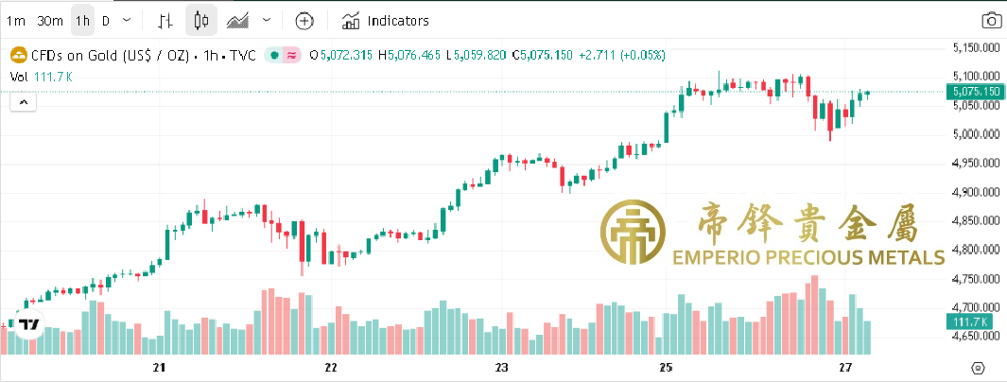
Task: Switch to the 30m timeframe
Action: 49,20
